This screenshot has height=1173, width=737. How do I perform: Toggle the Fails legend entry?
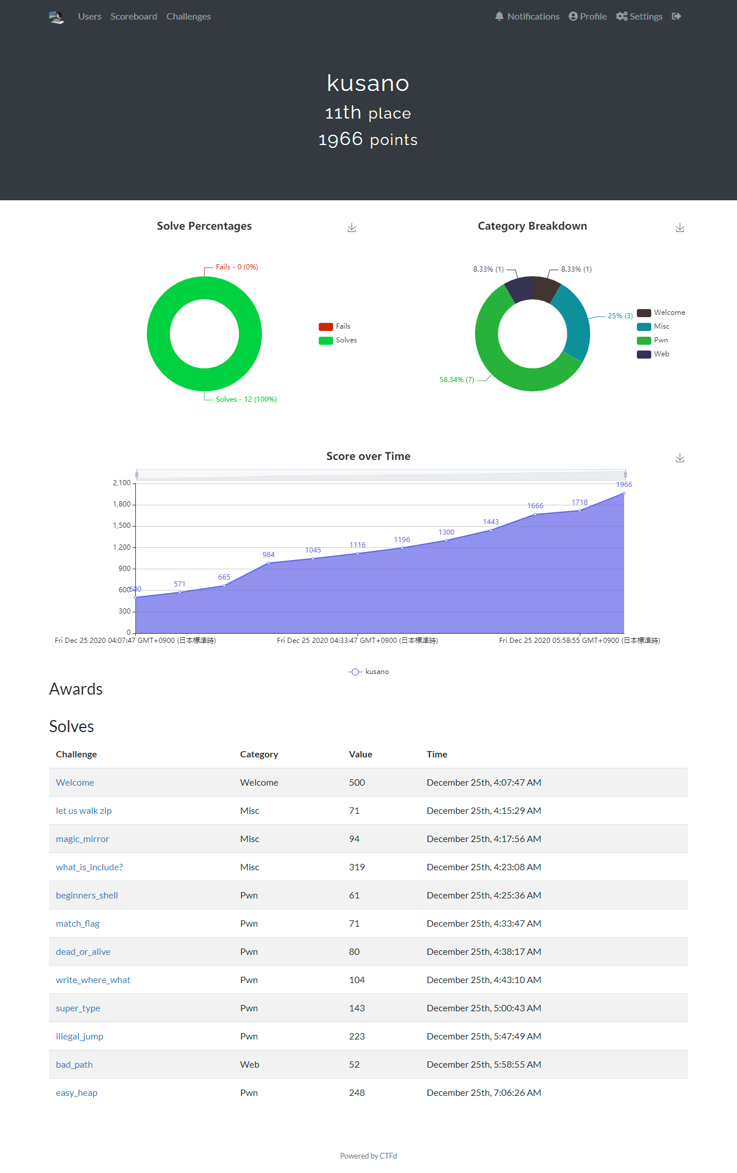[335, 326]
